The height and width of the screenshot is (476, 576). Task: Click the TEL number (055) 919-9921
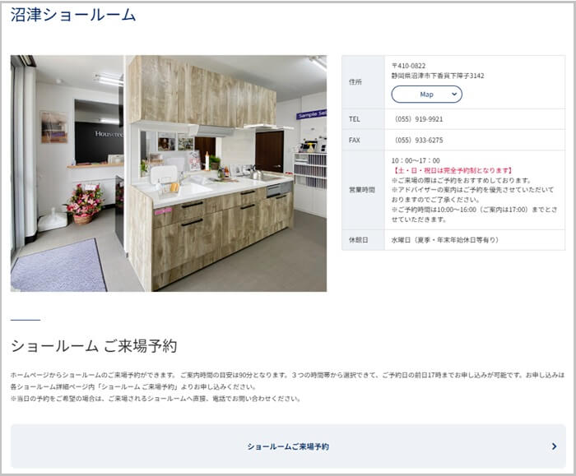click(x=419, y=119)
